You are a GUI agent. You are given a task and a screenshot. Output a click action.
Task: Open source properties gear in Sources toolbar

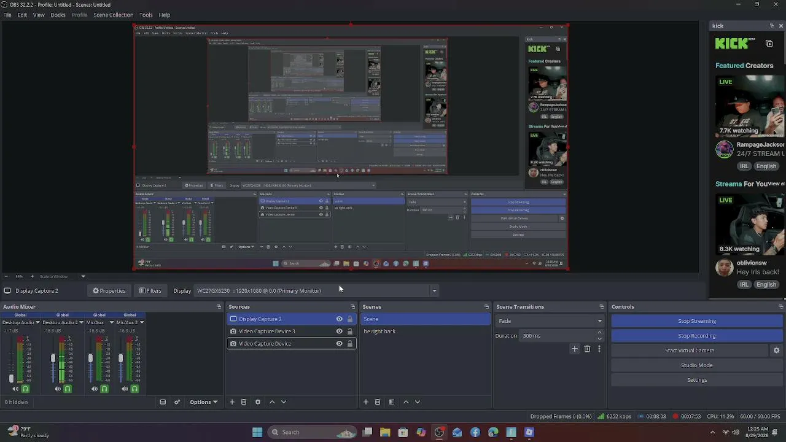click(x=258, y=402)
